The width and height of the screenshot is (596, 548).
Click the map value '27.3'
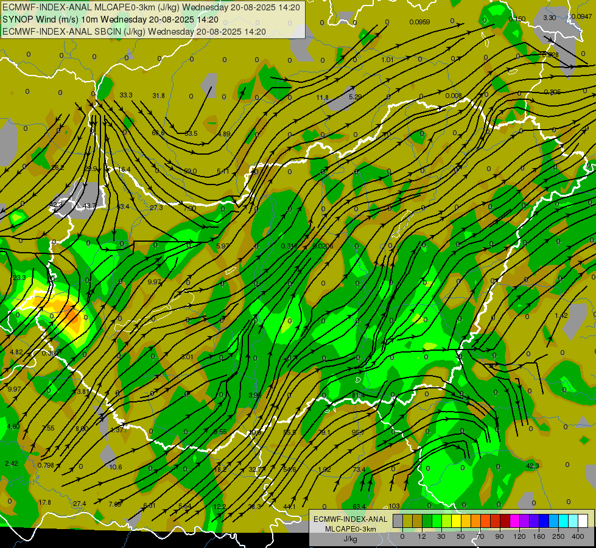[x=156, y=208]
